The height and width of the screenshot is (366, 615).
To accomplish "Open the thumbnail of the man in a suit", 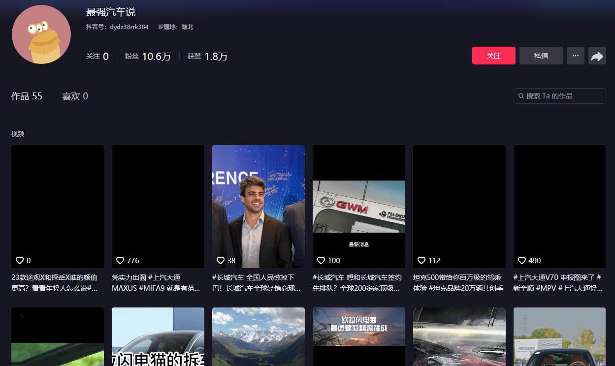I will tap(259, 207).
